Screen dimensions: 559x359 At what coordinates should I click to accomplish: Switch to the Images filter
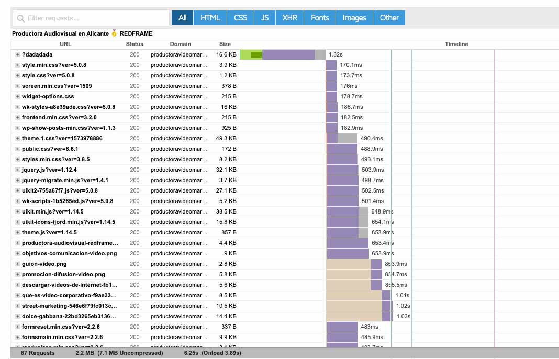354,18
